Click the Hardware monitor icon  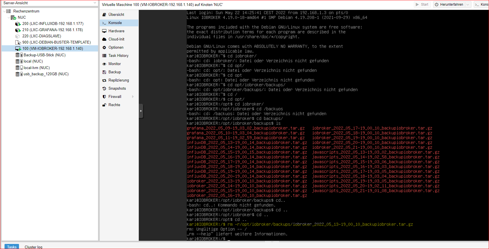[x=104, y=31]
